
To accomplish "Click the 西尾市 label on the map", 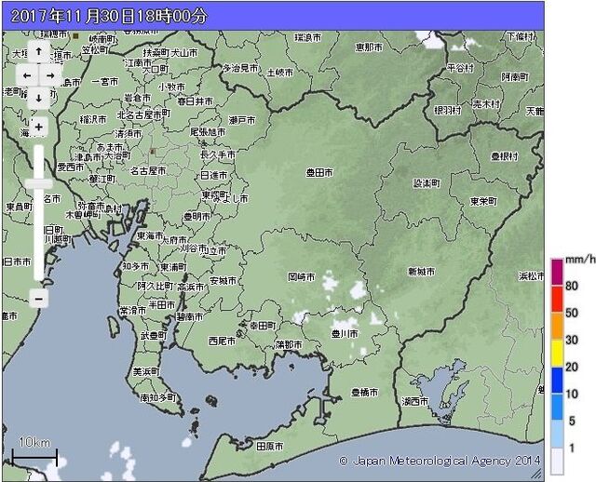I will tap(223, 341).
